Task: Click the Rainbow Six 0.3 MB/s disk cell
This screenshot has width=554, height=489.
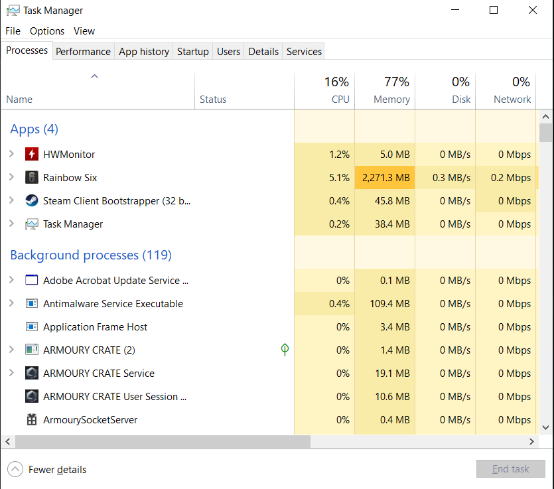Action: pyautogui.click(x=445, y=177)
